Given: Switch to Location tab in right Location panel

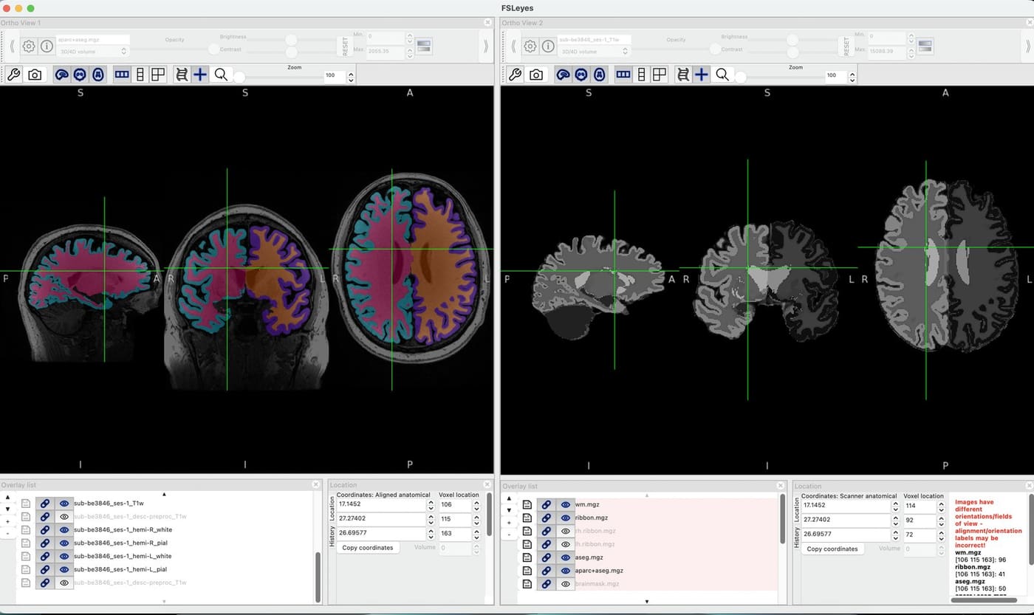Looking at the screenshot, I should 796,510.
